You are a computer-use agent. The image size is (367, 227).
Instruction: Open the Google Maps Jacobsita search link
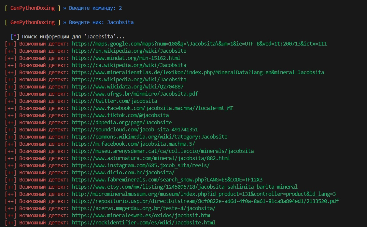click(199, 44)
